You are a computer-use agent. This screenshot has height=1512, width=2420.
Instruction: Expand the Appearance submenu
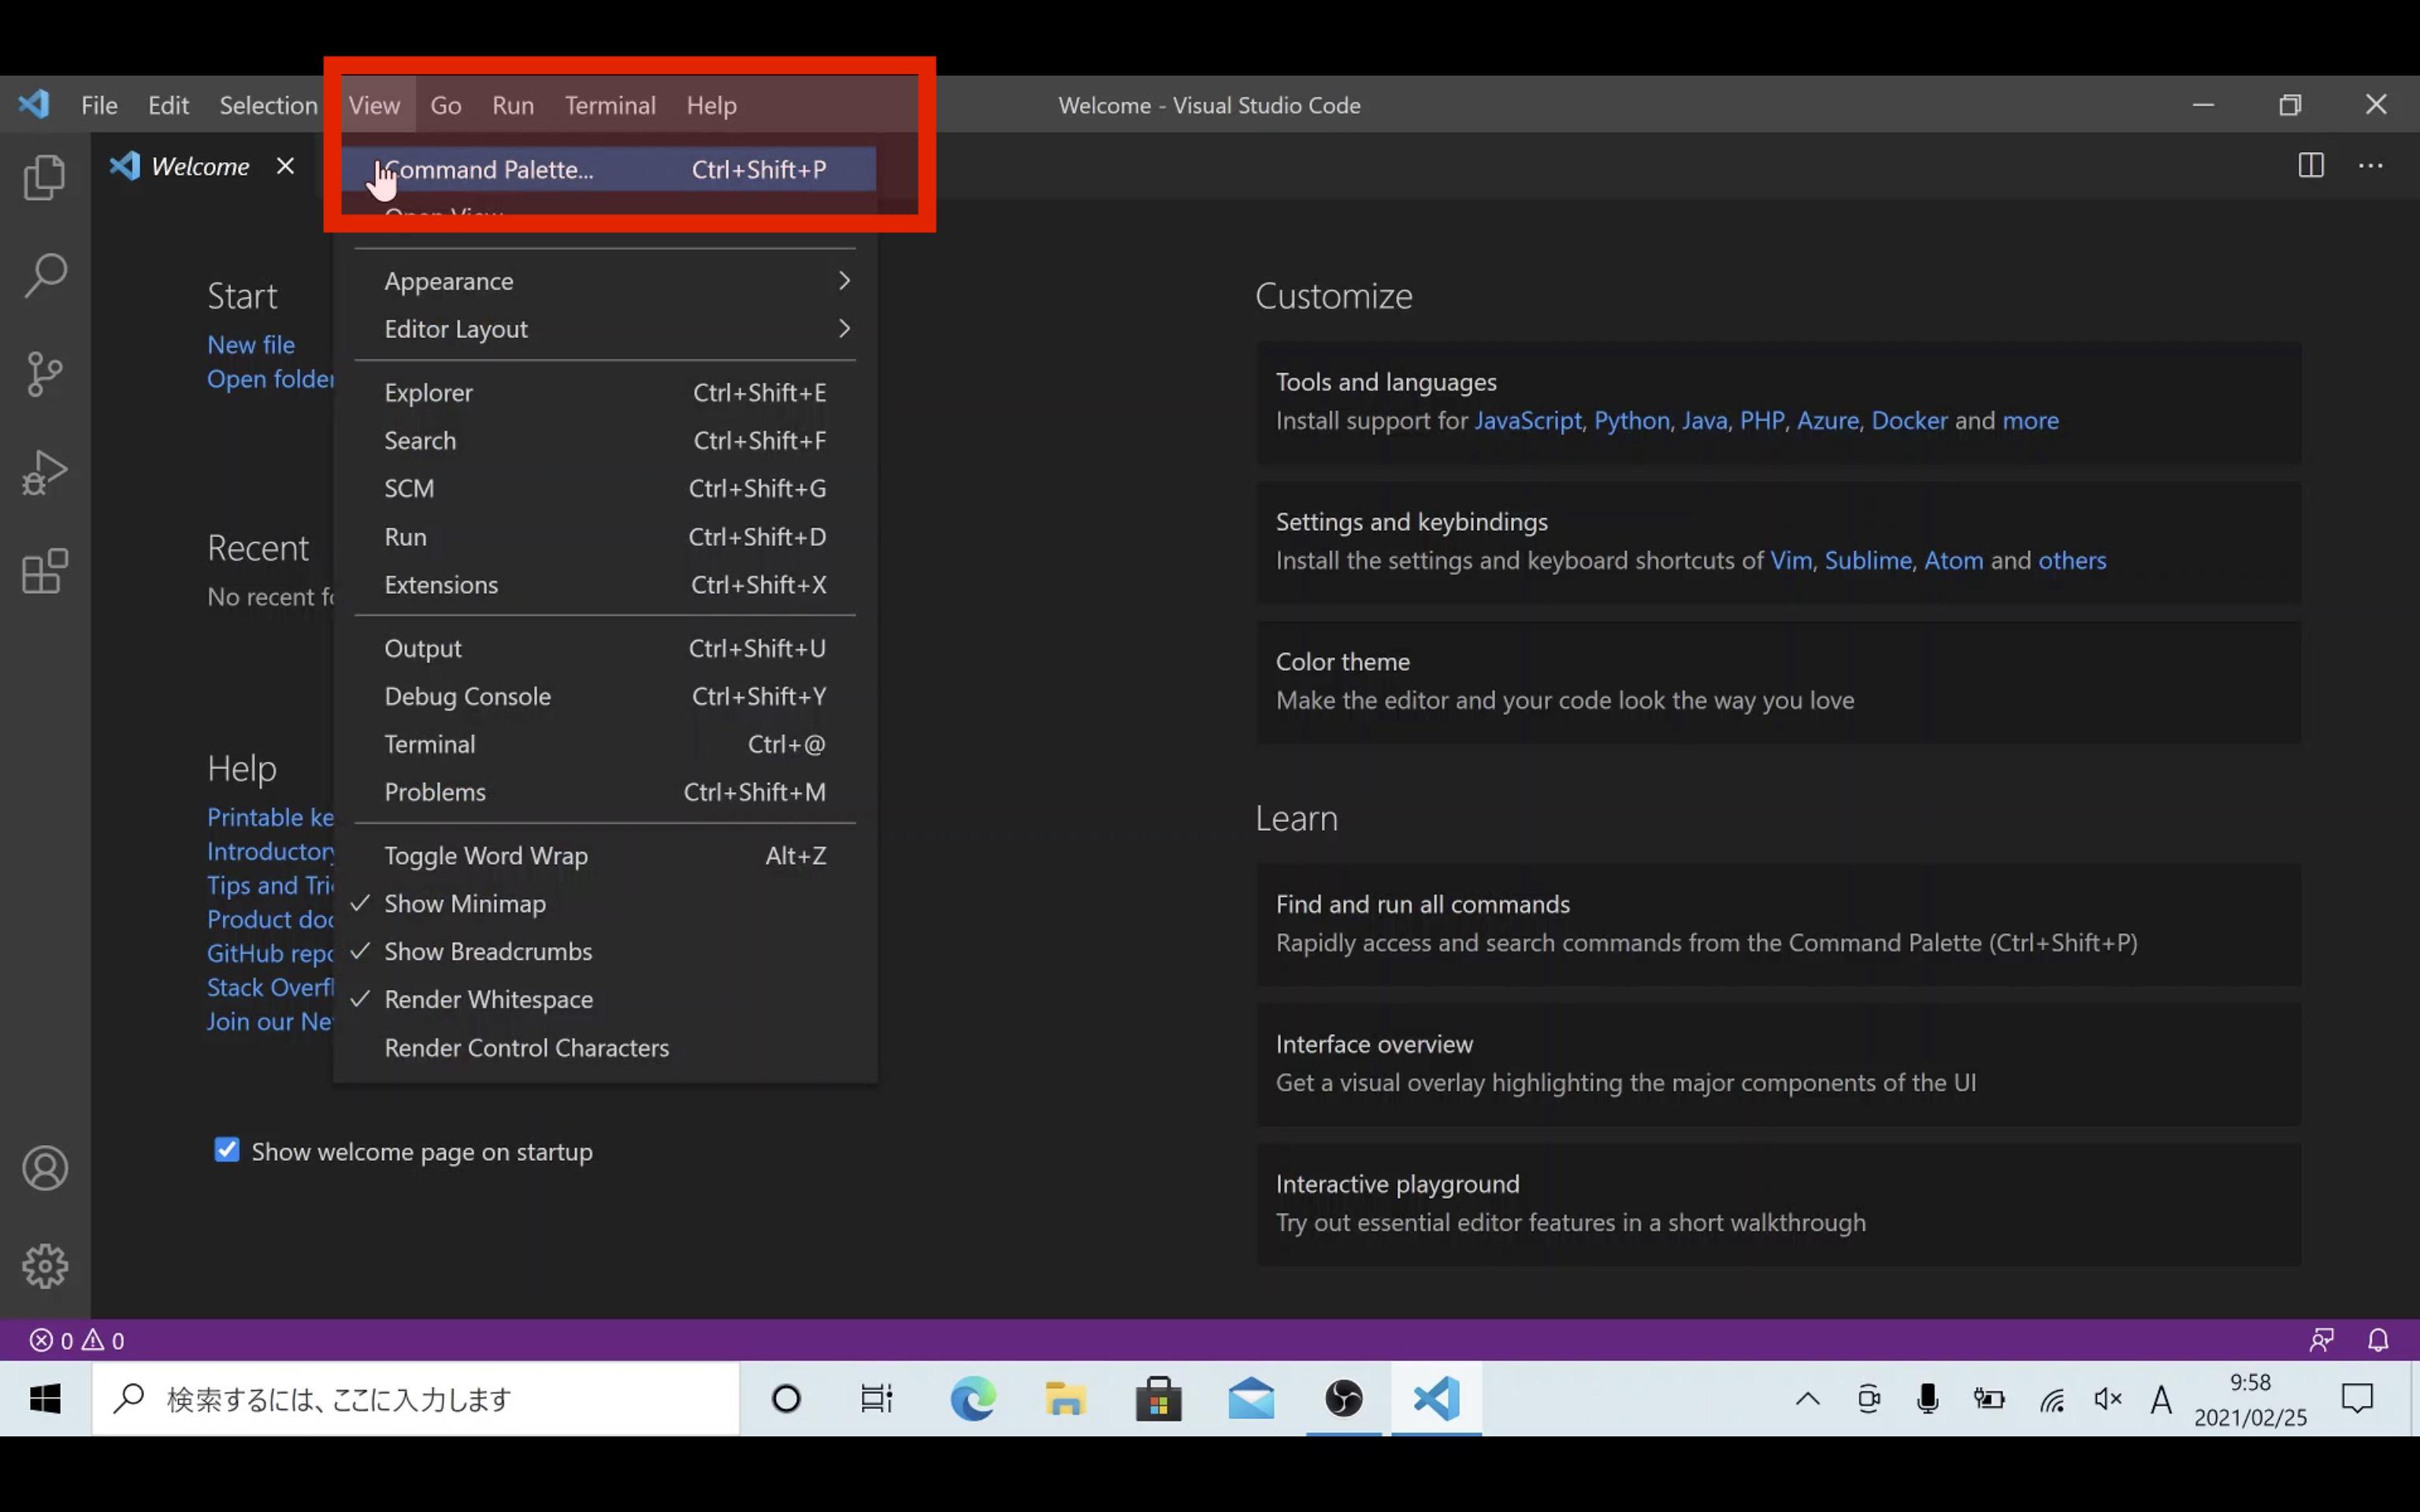[x=605, y=281]
